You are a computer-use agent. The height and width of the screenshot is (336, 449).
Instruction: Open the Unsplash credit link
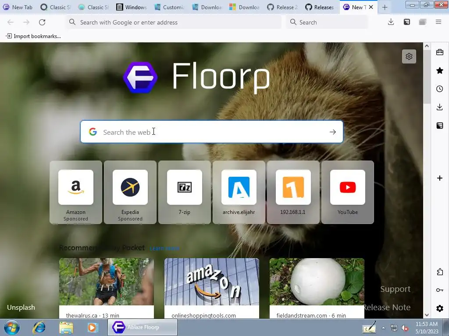pos(21,308)
